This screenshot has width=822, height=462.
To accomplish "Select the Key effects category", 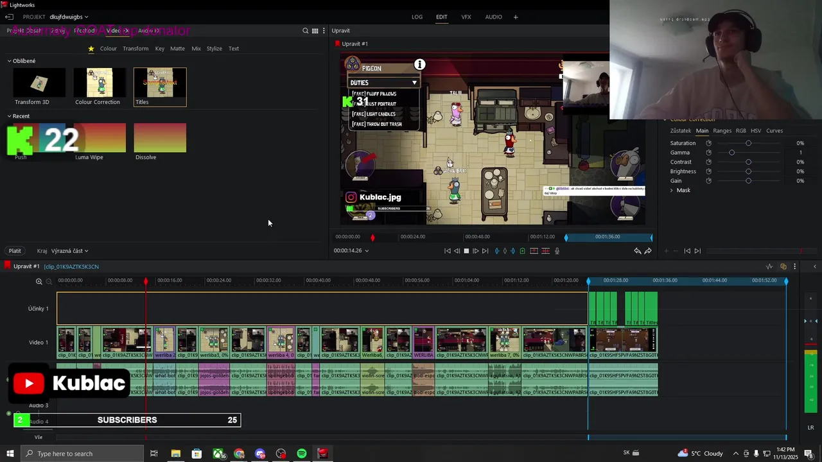I will point(159,49).
